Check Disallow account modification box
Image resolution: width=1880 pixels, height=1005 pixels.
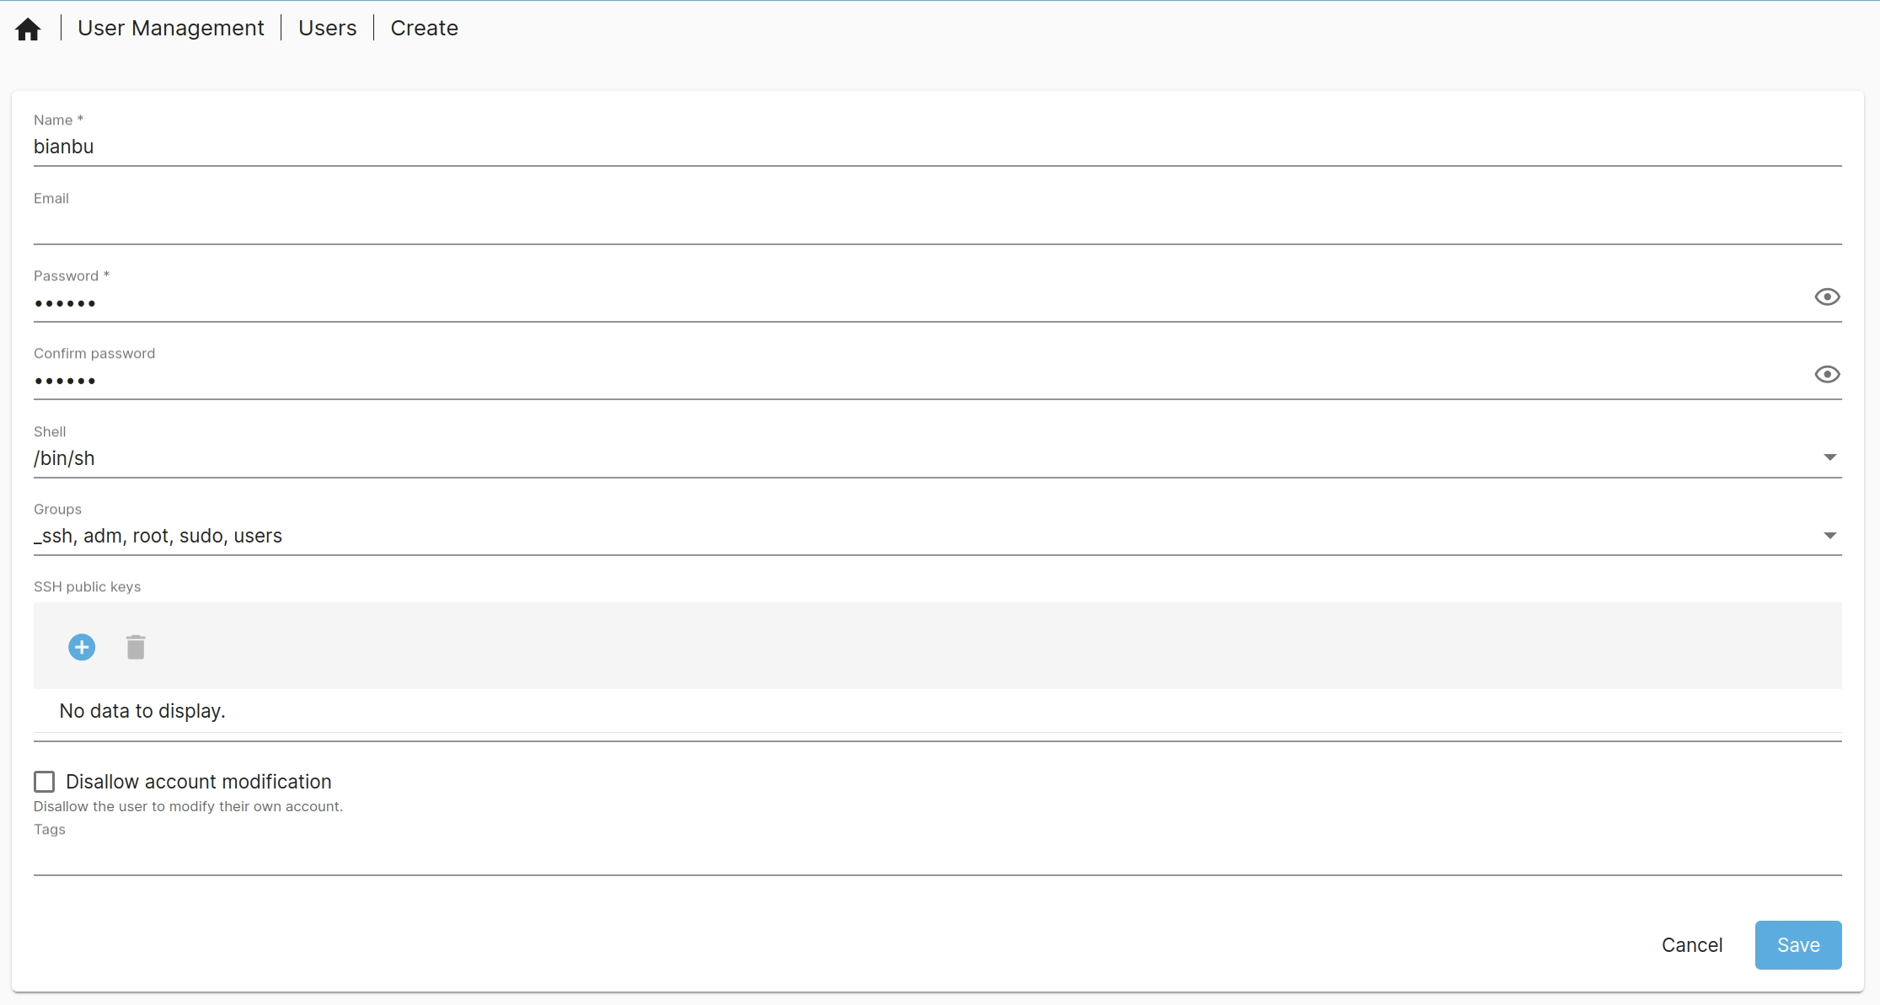45,782
